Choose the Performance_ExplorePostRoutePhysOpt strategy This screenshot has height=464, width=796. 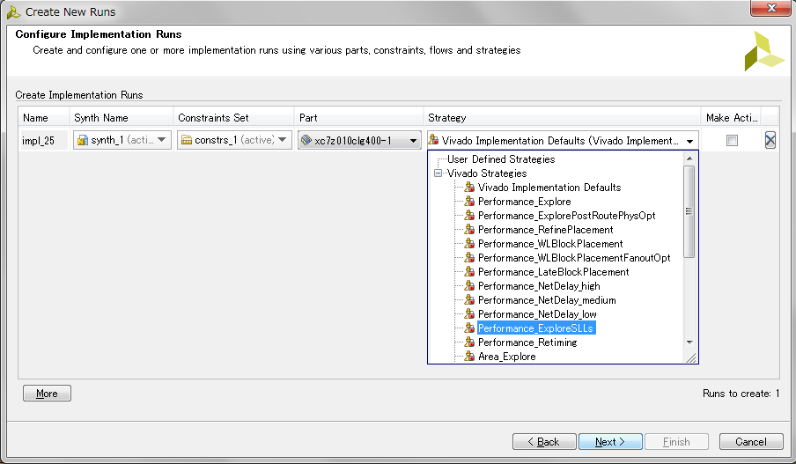tap(566, 216)
